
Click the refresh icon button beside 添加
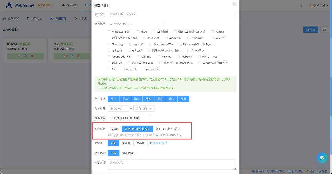coord(324,30)
